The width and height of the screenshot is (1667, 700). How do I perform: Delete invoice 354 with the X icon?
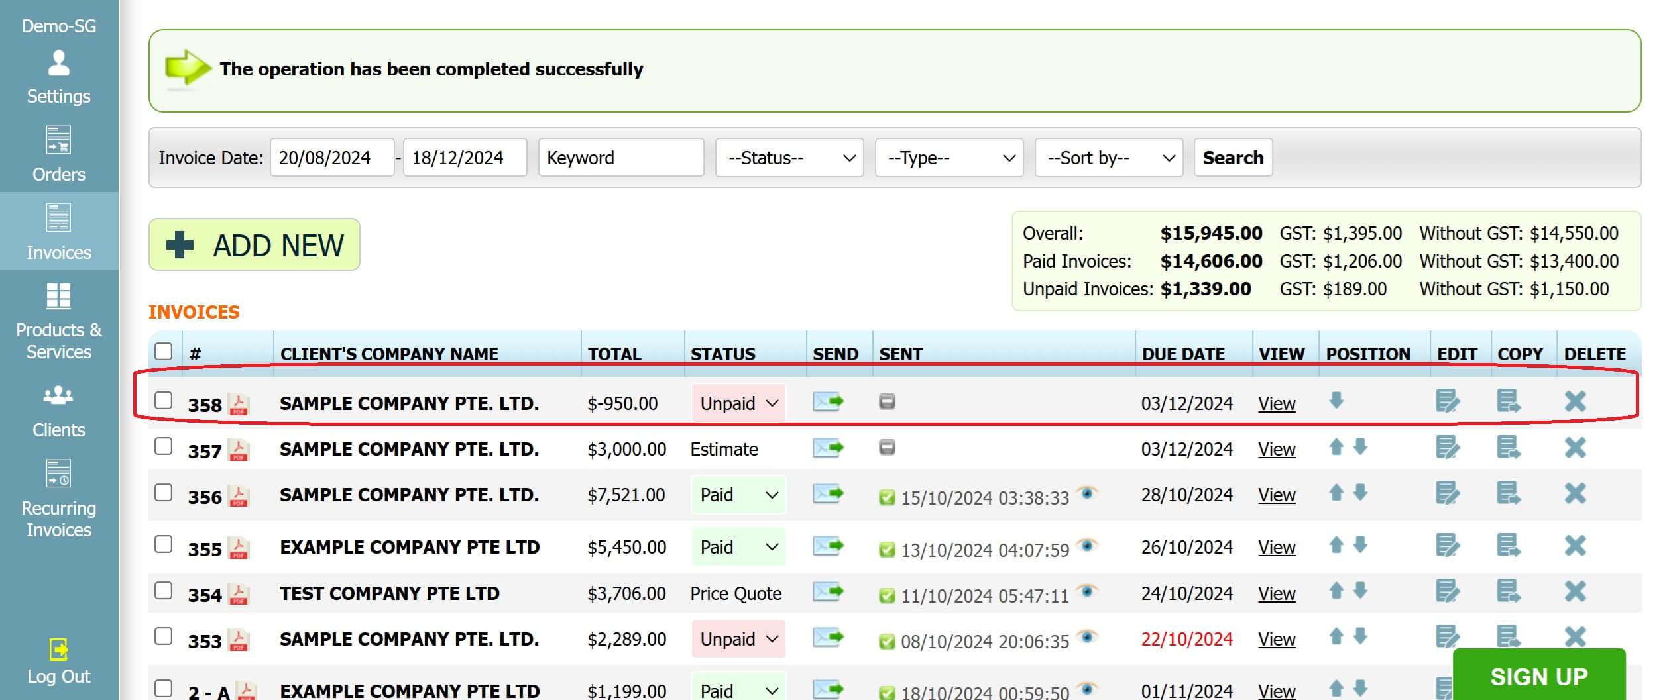pos(1576,591)
